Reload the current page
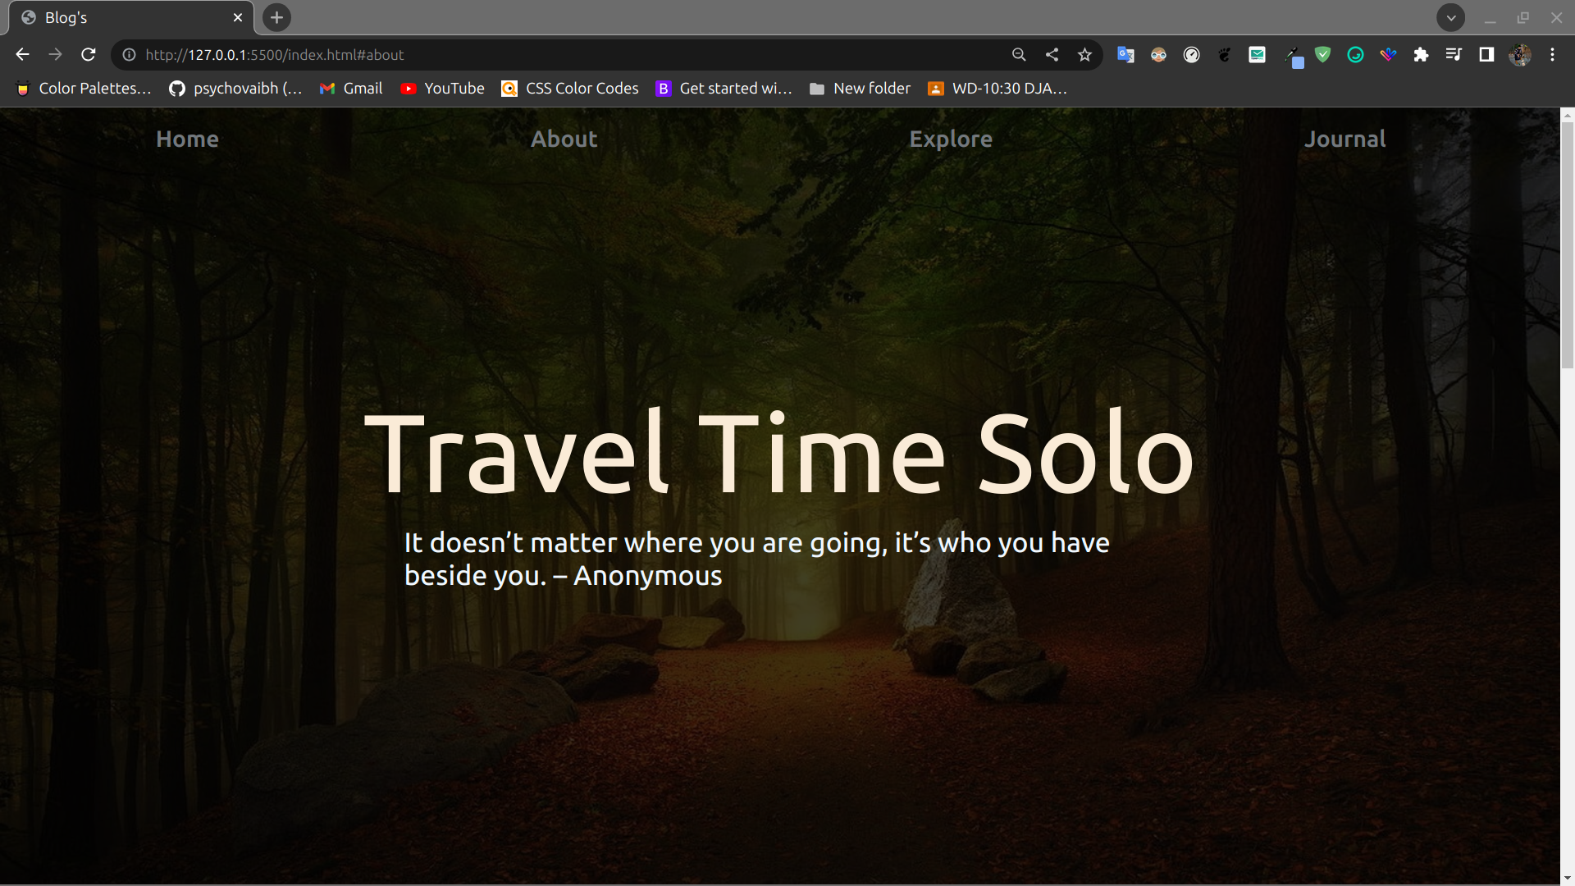The height and width of the screenshot is (886, 1575). click(x=88, y=54)
